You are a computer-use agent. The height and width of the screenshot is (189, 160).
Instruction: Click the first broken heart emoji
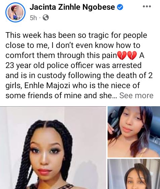(122, 55)
